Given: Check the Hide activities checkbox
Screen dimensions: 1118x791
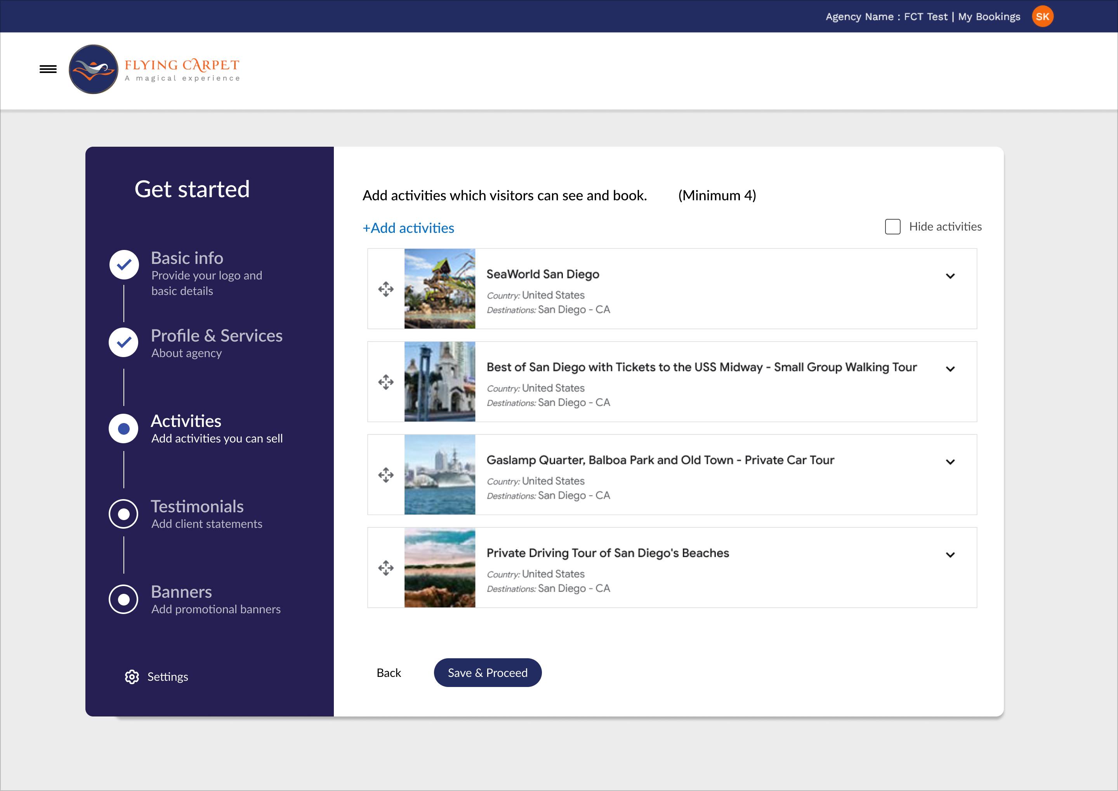Looking at the screenshot, I should tap(892, 227).
